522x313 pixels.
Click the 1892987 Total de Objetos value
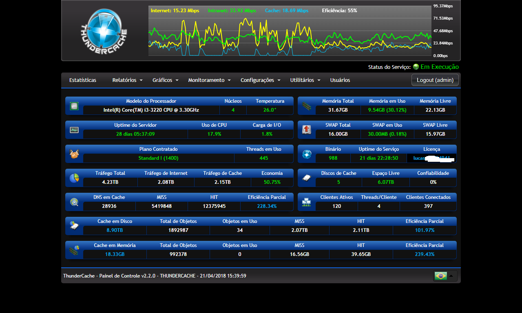[x=178, y=230]
